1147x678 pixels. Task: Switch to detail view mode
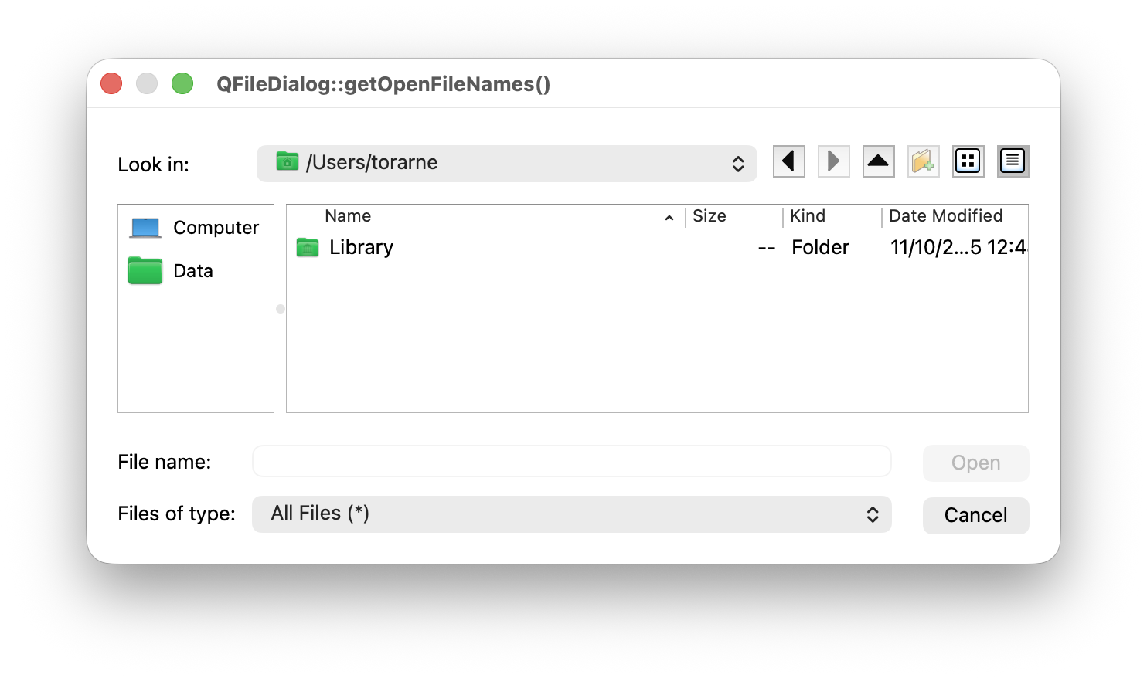click(x=1013, y=161)
